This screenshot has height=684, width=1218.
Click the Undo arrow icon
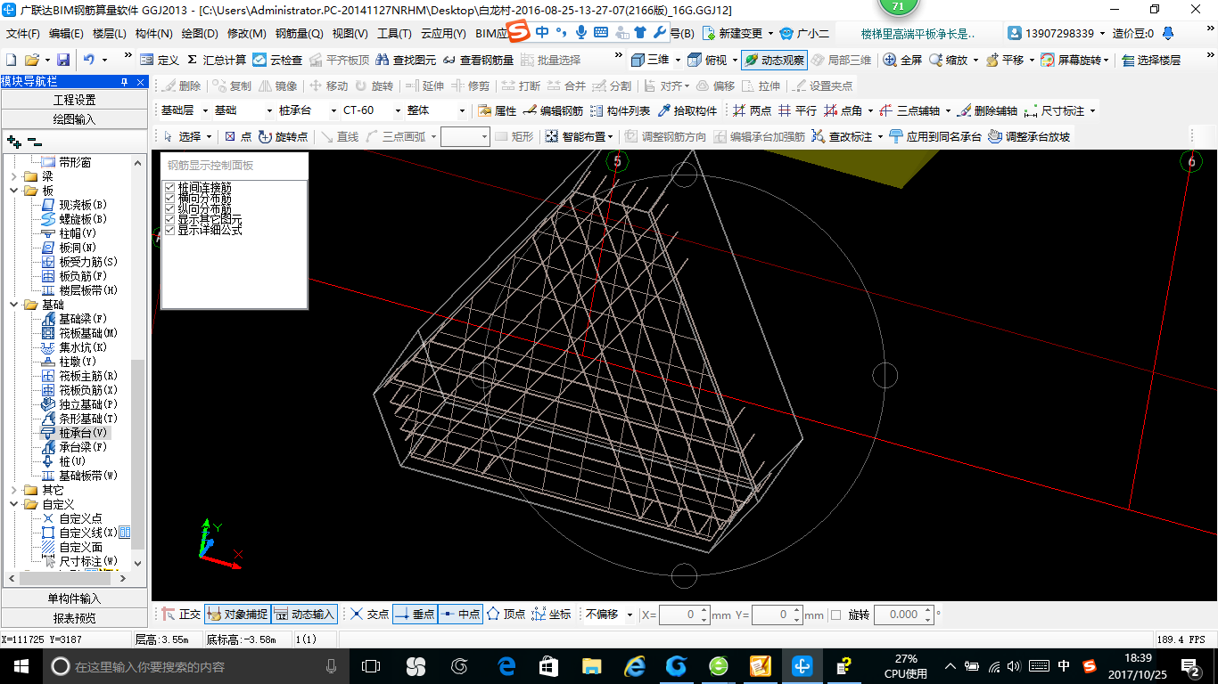[88, 60]
